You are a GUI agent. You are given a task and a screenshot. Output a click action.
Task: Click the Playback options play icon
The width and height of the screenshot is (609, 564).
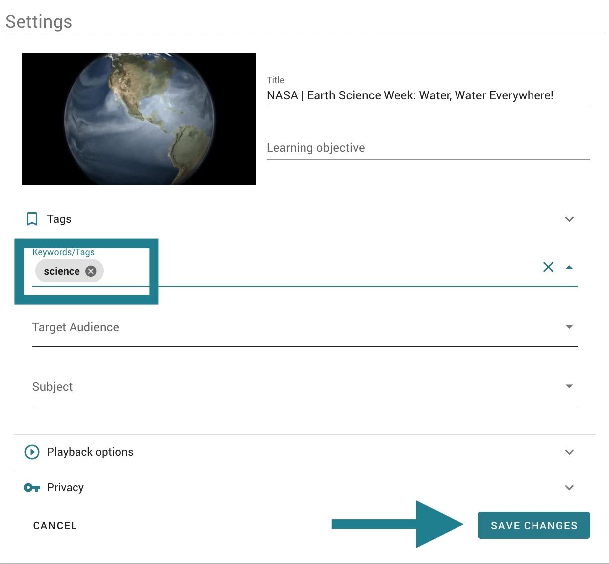pyautogui.click(x=32, y=452)
